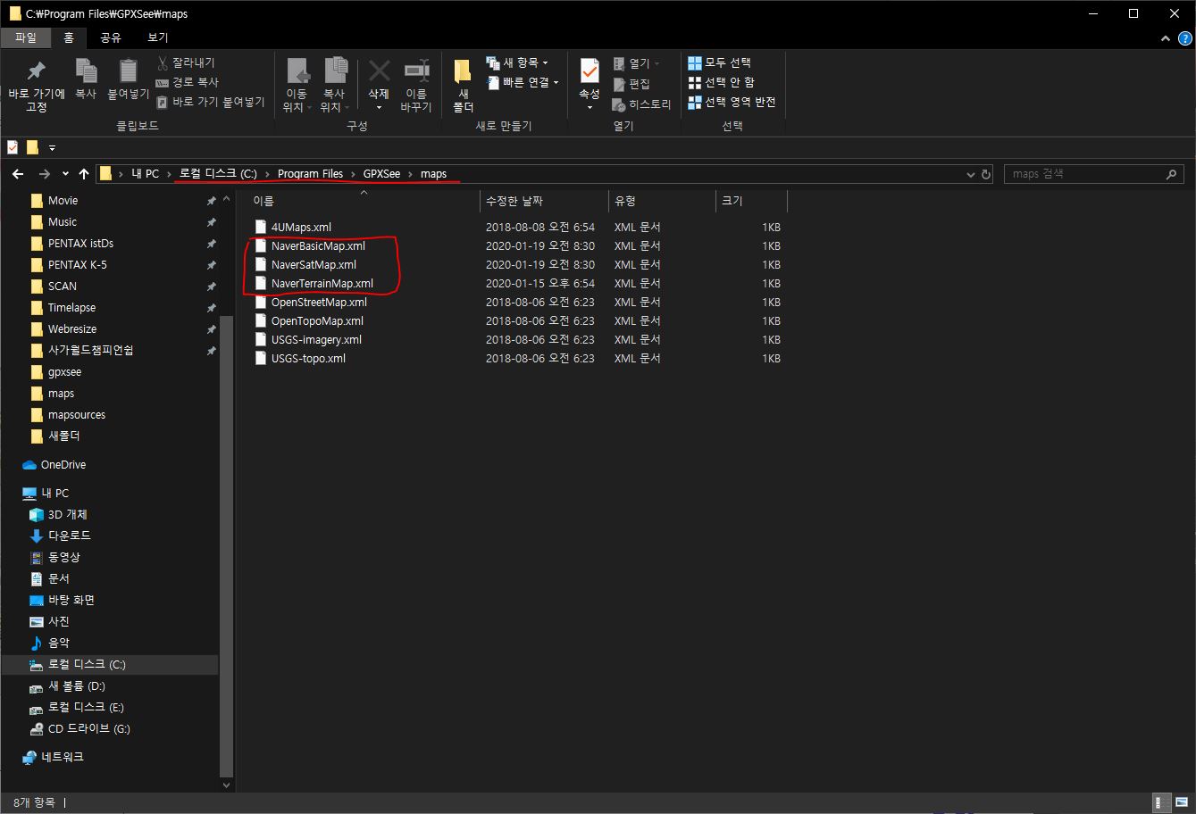Select the NaverTerrainMap.xml file

pos(322,283)
